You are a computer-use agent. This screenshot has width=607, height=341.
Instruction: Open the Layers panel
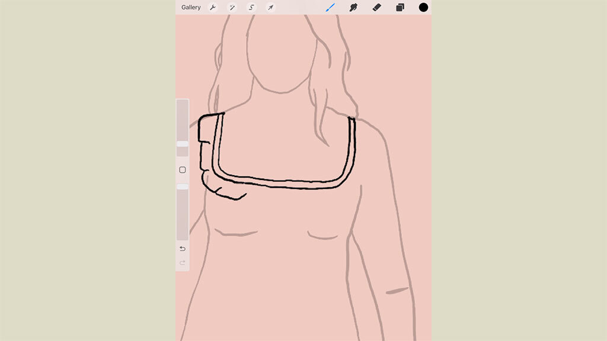point(400,7)
